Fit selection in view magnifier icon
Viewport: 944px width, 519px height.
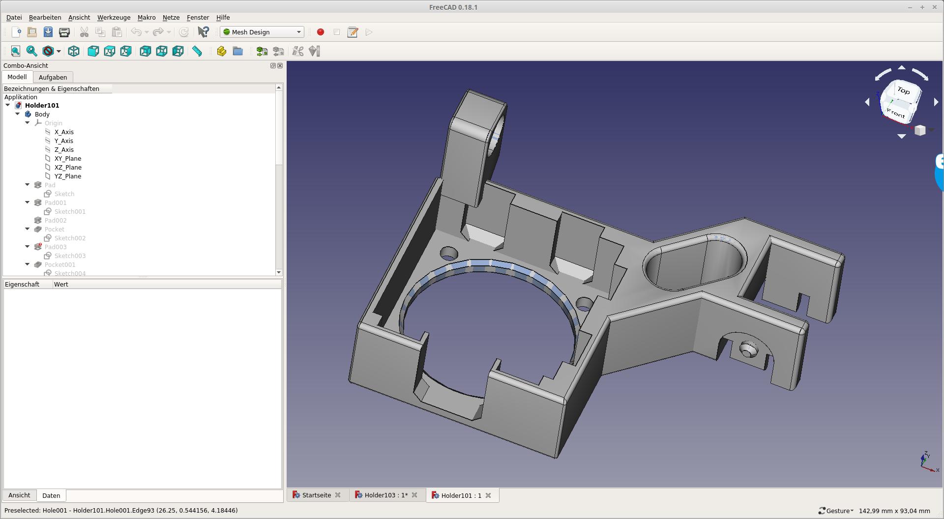(x=32, y=51)
